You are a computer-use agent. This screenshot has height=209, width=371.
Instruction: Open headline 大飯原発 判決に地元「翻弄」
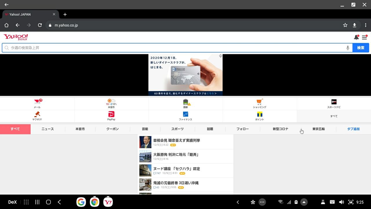(x=176, y=155)
